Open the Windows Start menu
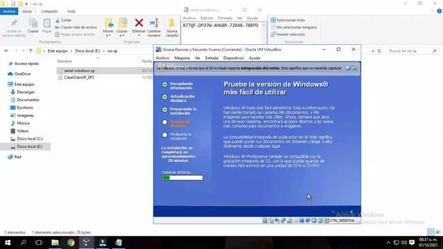 pos(8,242)
